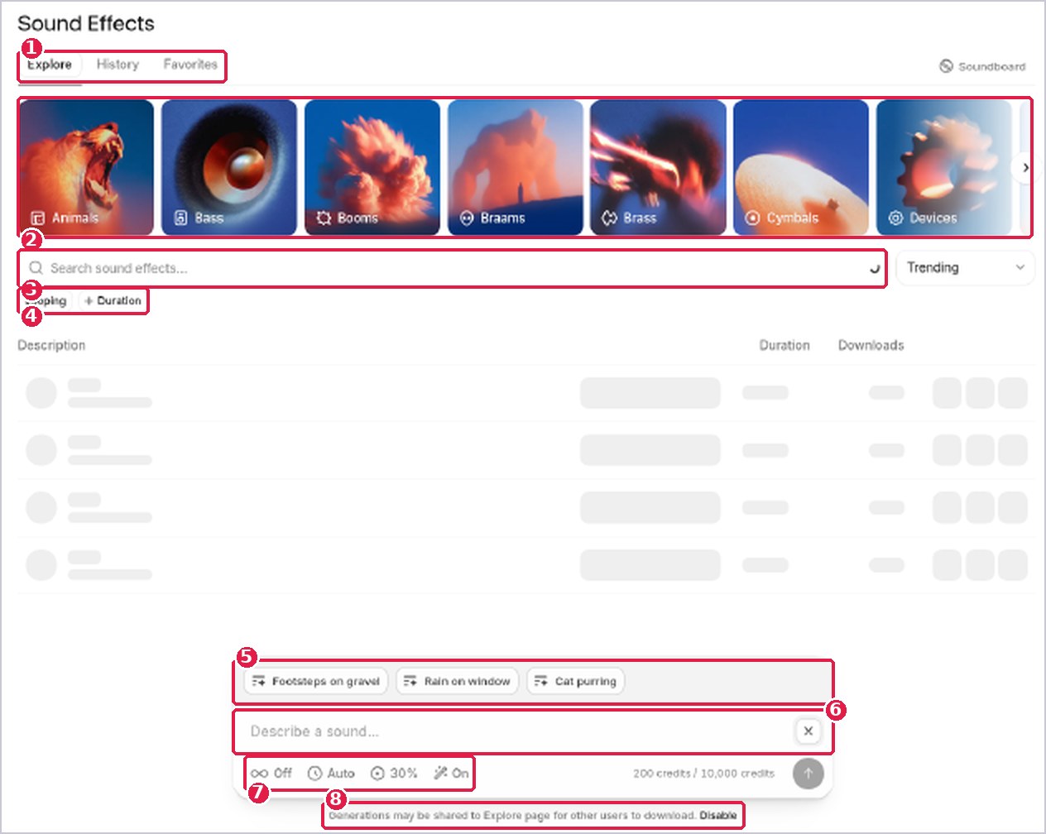The image size is (1046, 834).
Task: Open the Booms category card
Action: pos(372,167)
